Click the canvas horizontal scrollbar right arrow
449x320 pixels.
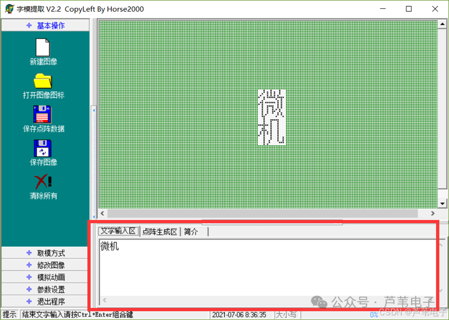tap(433, 213)
